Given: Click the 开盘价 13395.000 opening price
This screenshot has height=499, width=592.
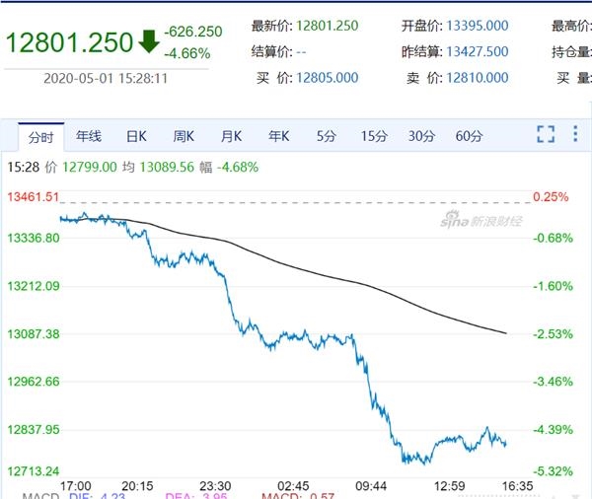Looking at the screenshot, I should point(476,26).
